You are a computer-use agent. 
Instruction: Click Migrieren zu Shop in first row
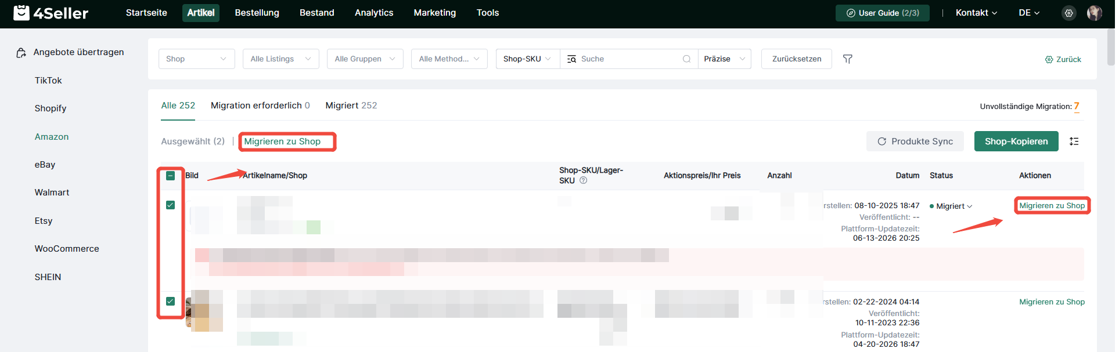coord(1052,206)
